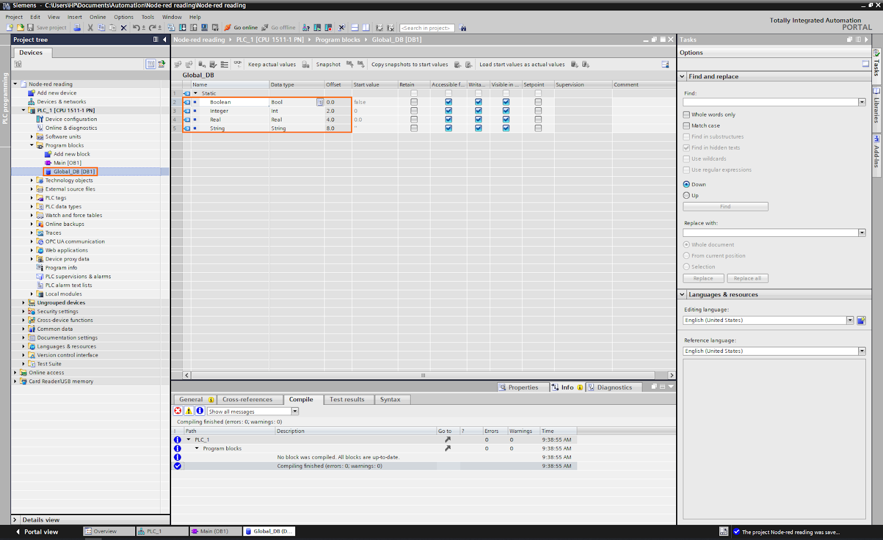This screenshot has width=883, height=540.
Task: Click the Copy icon in toolbar
Action: tap(102, 28)
